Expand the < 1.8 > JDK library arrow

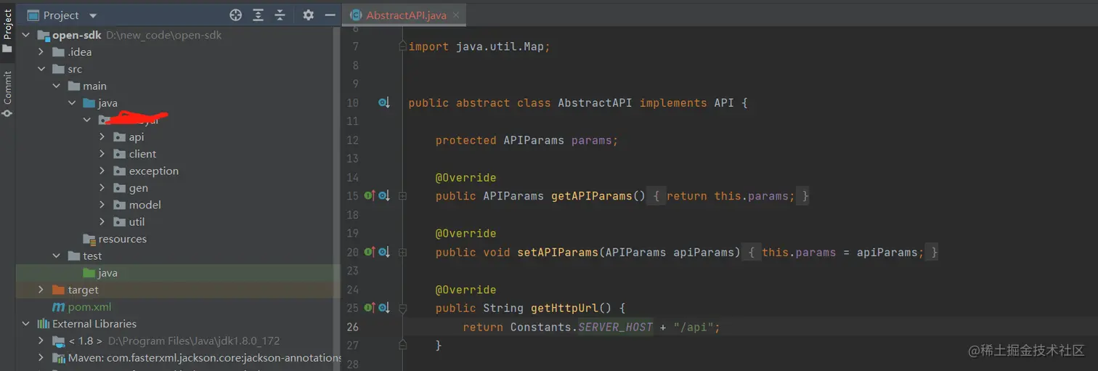tap(42, 341)
